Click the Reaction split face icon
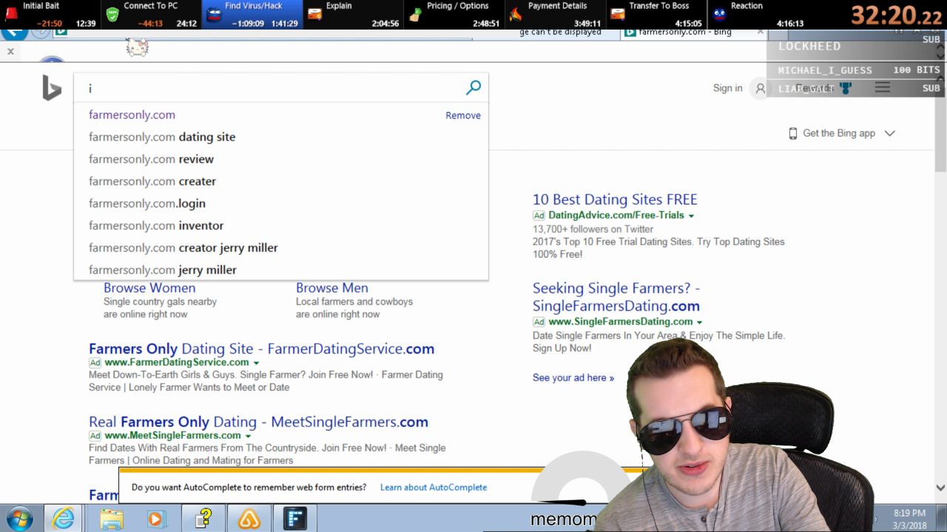The image size is (947, 532). click(x=719, y=14)
